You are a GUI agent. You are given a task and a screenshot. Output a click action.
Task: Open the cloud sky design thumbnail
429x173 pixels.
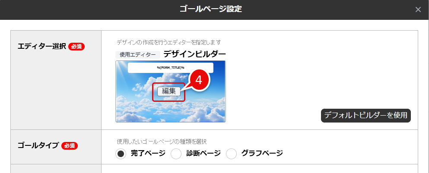171,91
